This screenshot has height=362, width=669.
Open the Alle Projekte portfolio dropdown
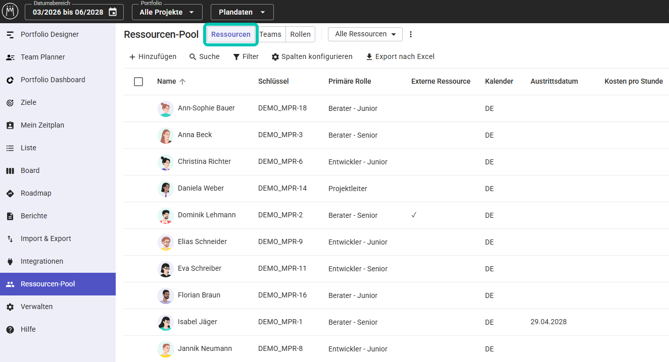point(167,12)
